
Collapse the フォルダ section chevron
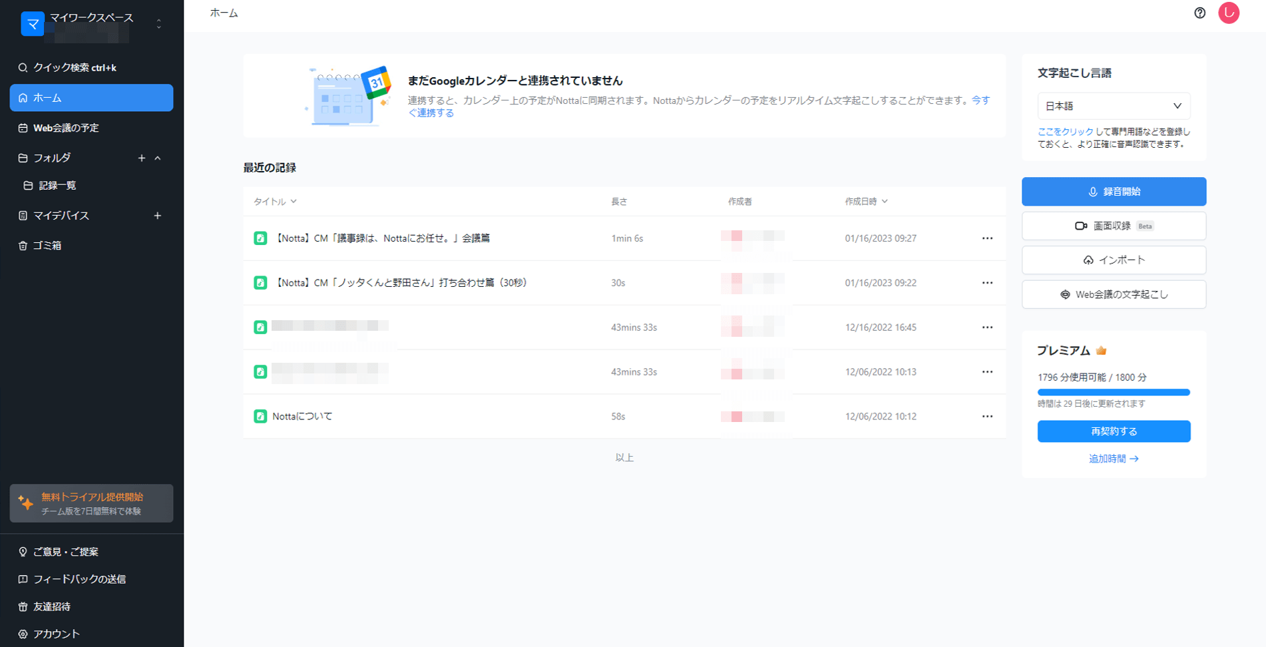tap(158, 158)
